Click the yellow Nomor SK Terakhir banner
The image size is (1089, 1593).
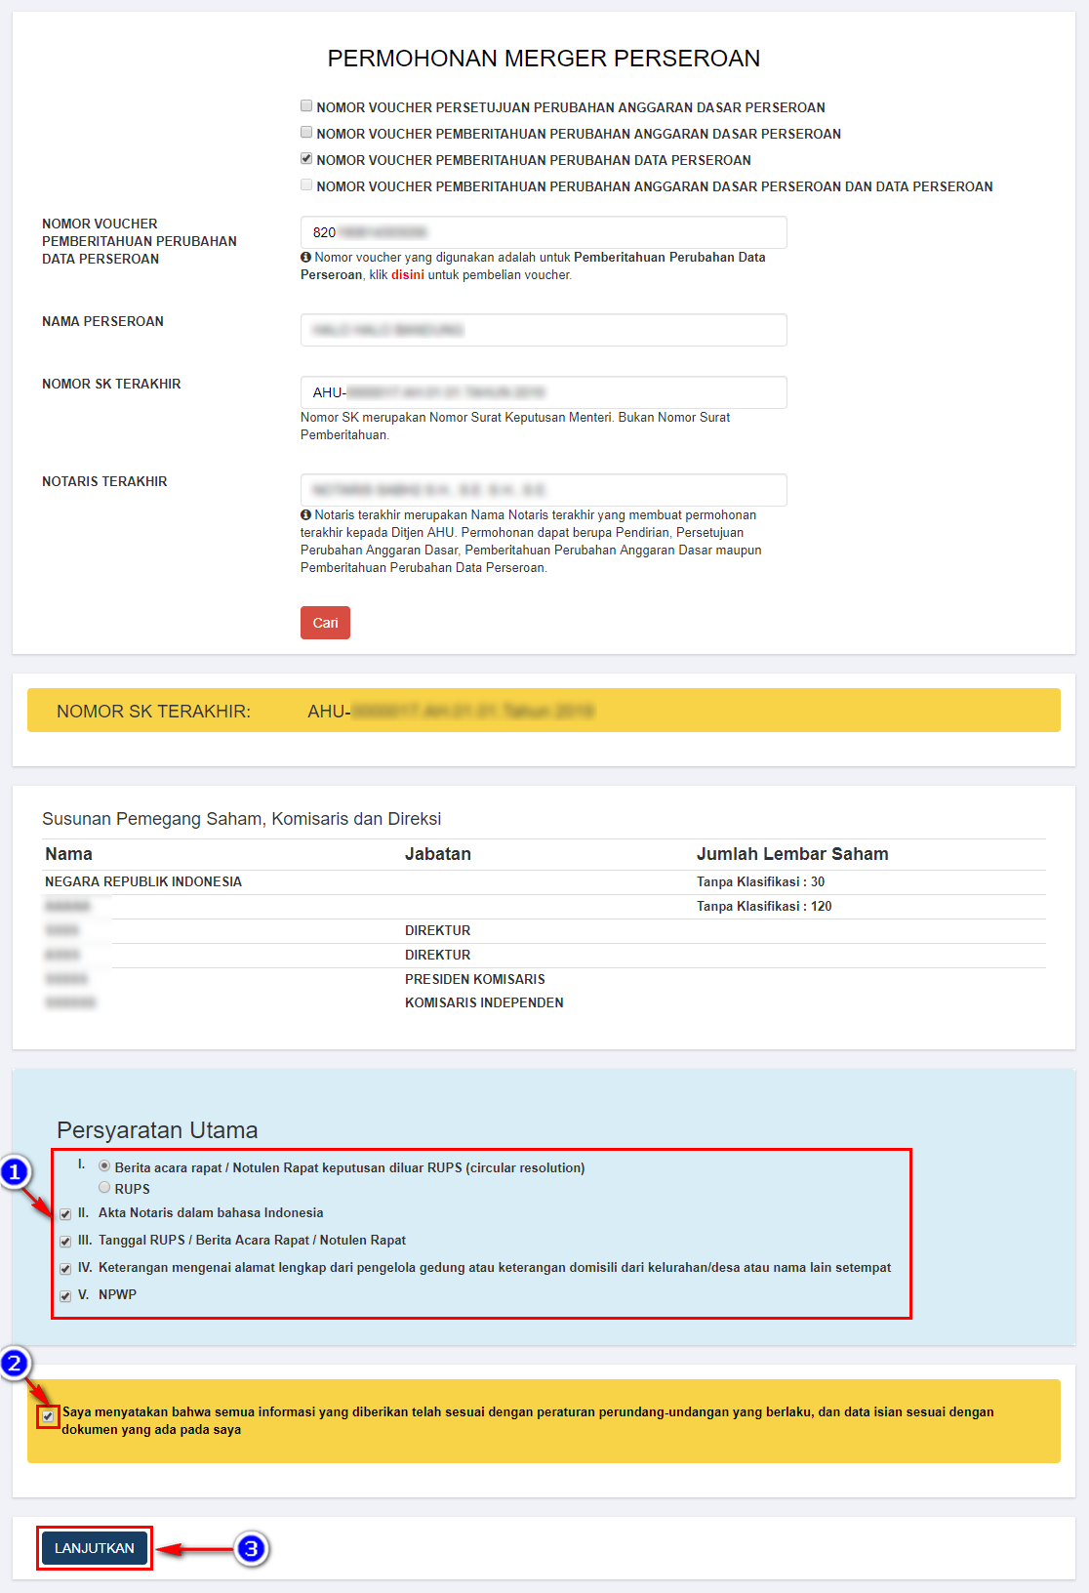pyautogui.click(x=543, y=711)
